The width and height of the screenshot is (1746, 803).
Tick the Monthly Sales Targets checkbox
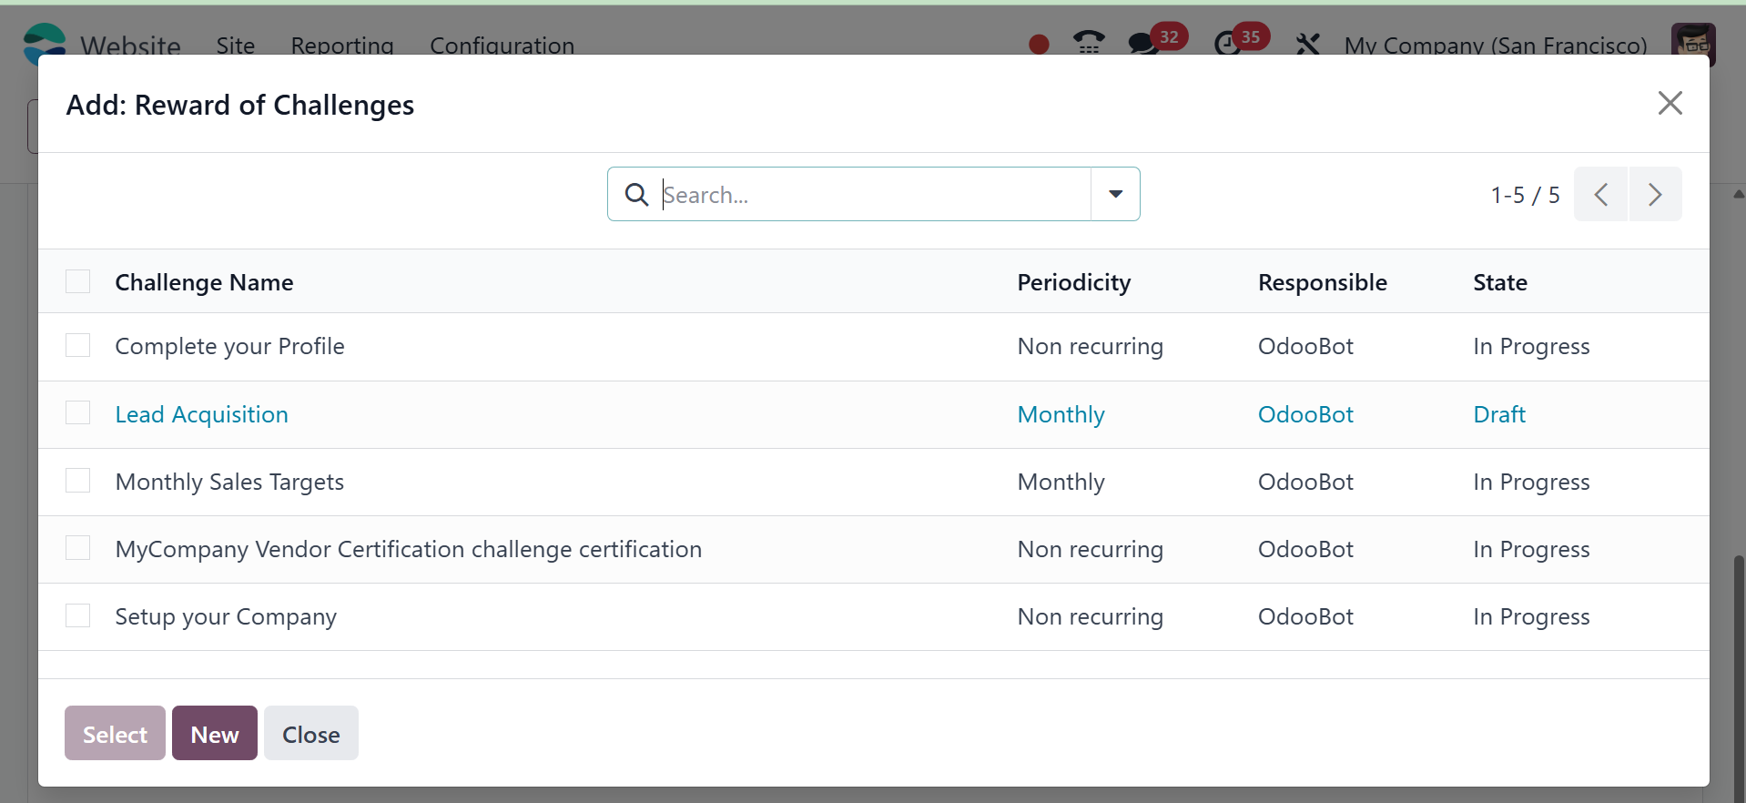coord(78,481)
